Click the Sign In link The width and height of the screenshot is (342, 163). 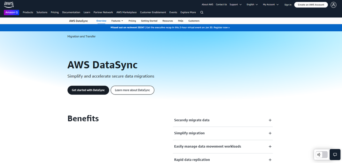[x=288, y=5]
